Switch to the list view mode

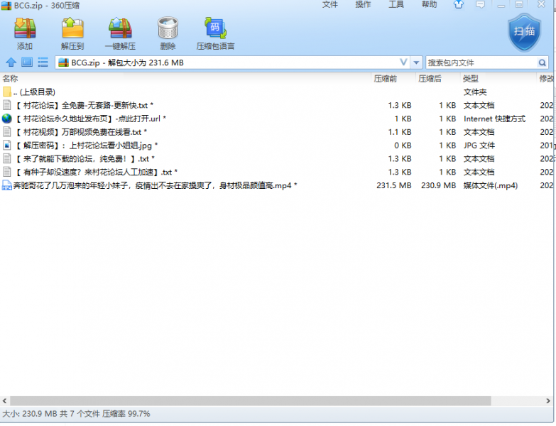tap(43, 62)
